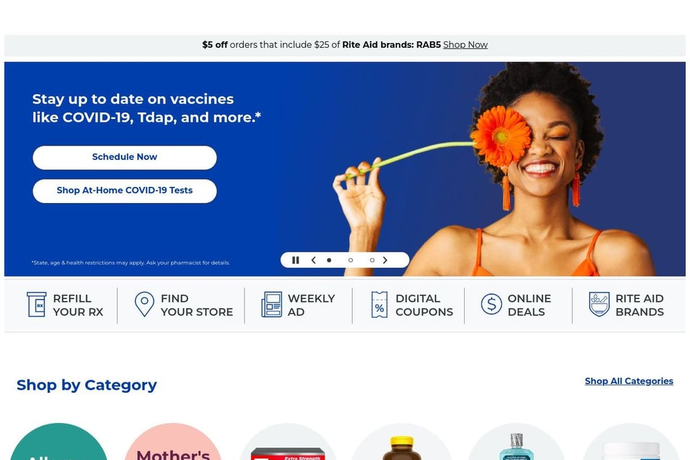
Task: Go to previous carousel slide arrow
Action: pos(313,260)
